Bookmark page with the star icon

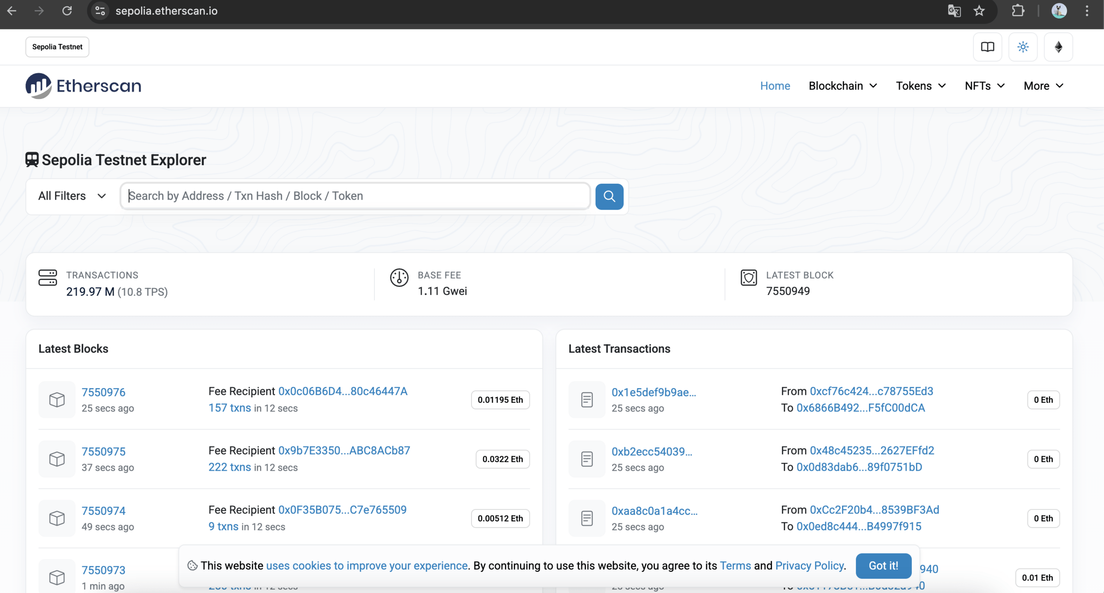(979, 11)
